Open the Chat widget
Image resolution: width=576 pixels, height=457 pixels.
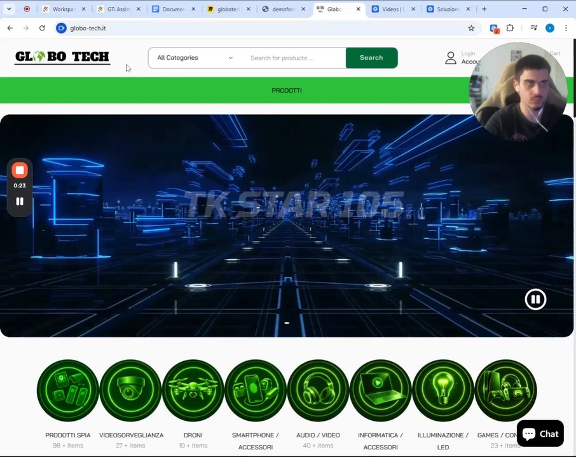[x=540, y=434]
